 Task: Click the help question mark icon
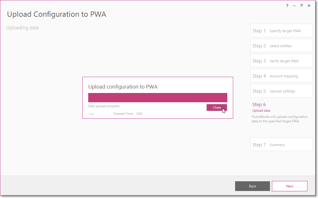click(x=287, y=6)
